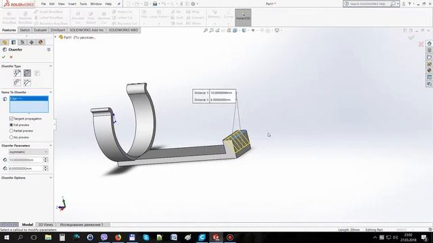433x243 pixels.
Task: Open the Help menu
Action: (108, 4)
